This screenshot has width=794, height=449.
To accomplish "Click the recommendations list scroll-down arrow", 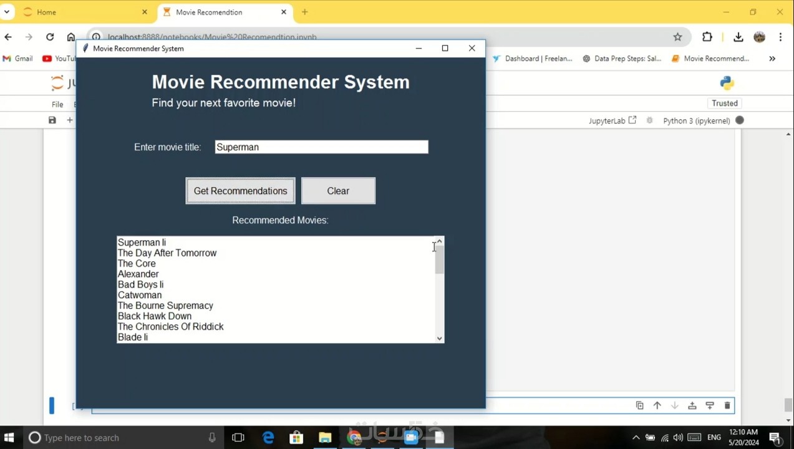I will (x=439, y=338).
